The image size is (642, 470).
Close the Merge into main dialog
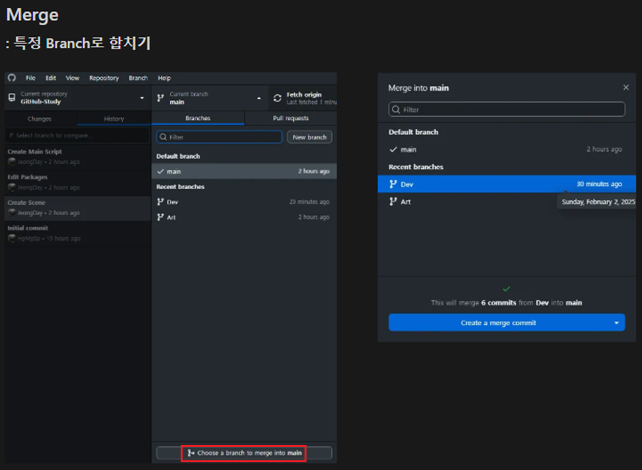pos(626,87)
